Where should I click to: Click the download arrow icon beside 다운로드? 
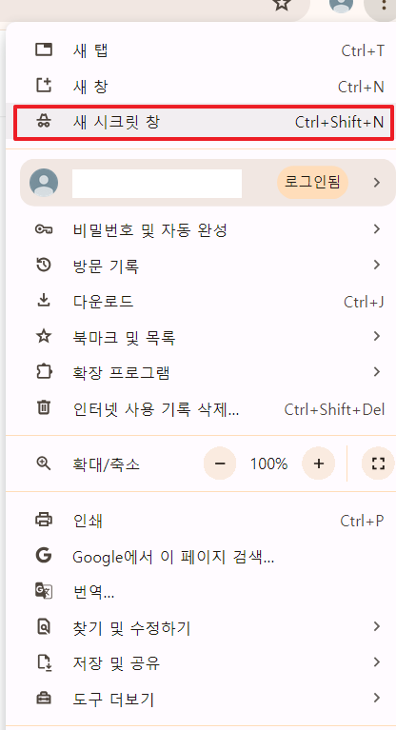44,301
